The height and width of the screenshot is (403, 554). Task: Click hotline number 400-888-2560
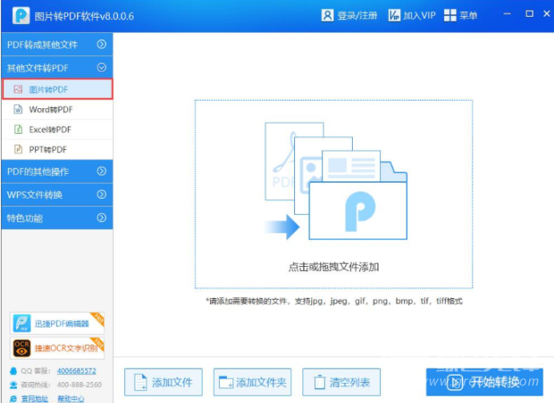point(79,385)
